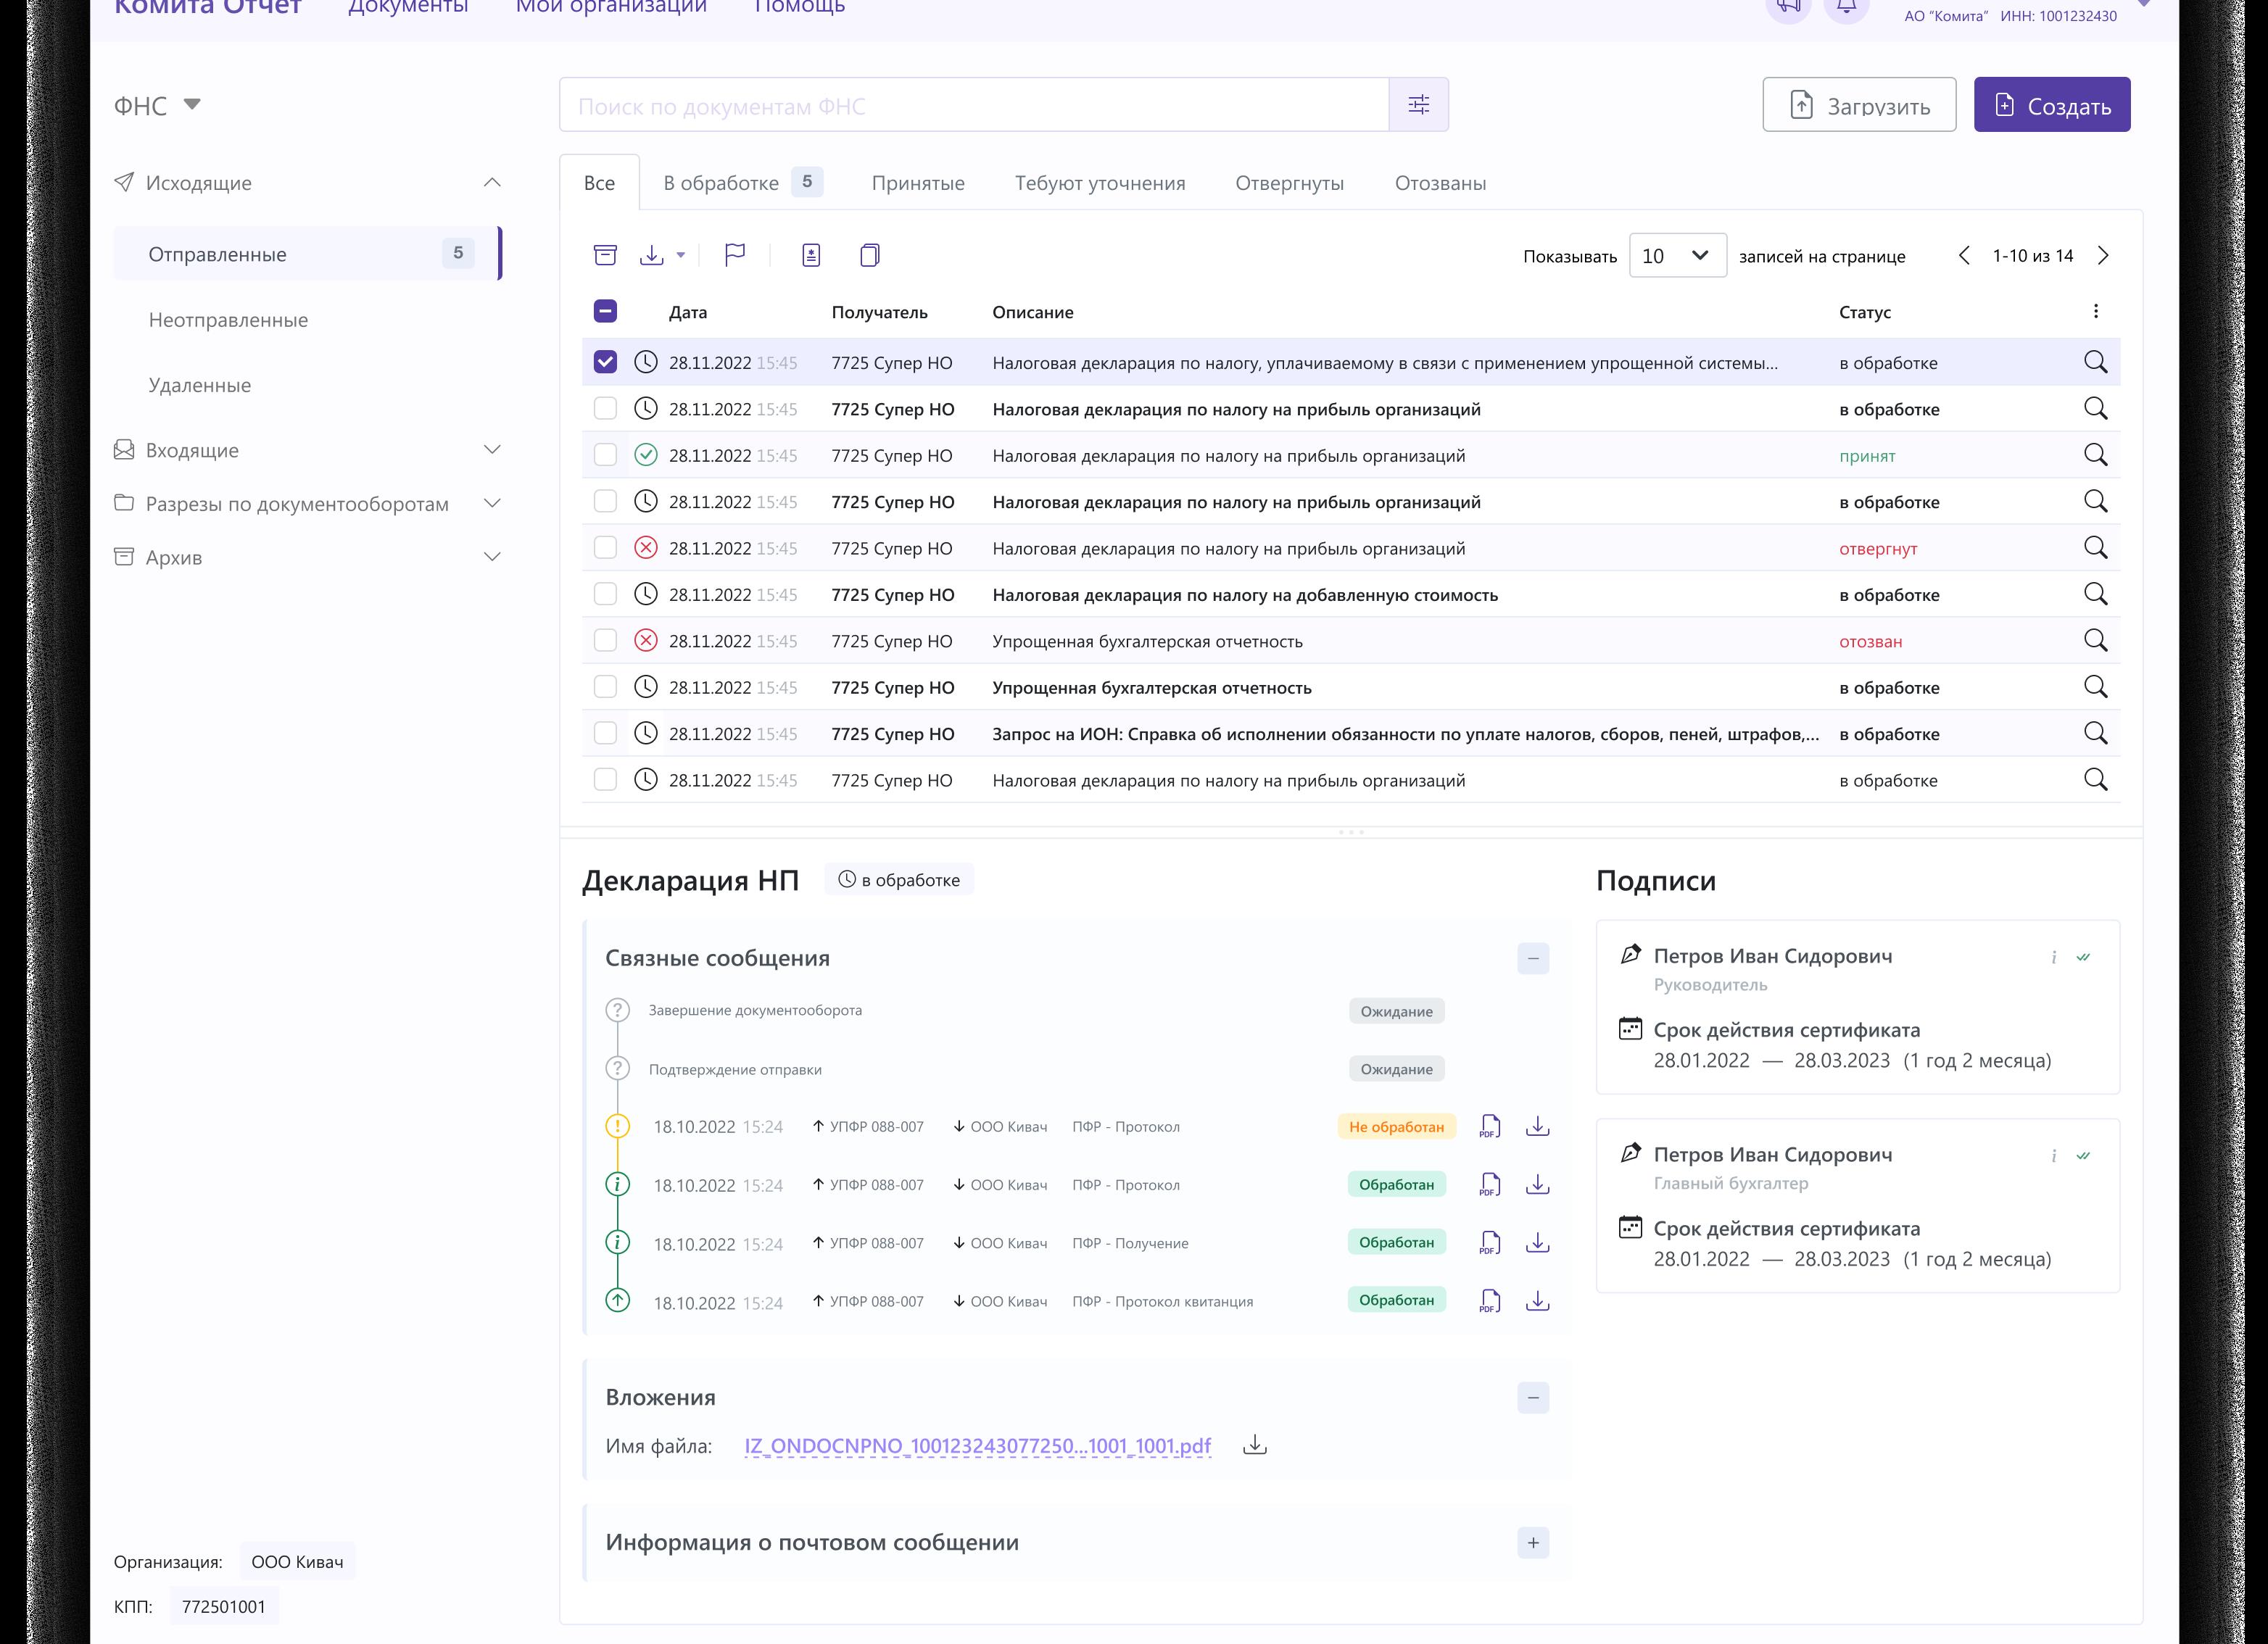Open magnifier for the 'отвергнут' status row
Screen dimensions: 2268x1644
click(2096, 548)
